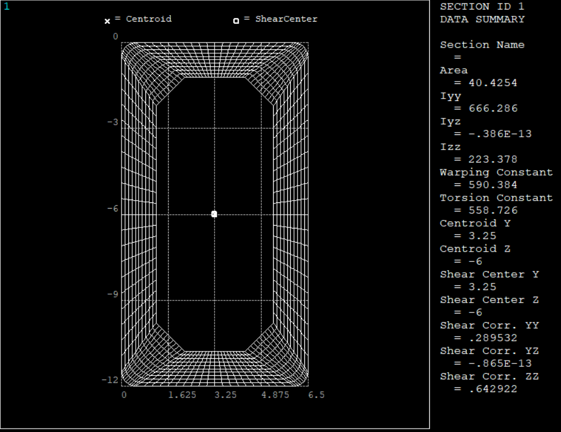Click the Shear Corr. ZZ value .642922
Image resolution: width=561 pixels, height=432 pixels.
(x=493, y=389)
